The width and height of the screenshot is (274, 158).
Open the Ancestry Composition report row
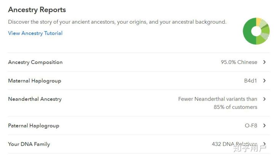pos(35,62)
